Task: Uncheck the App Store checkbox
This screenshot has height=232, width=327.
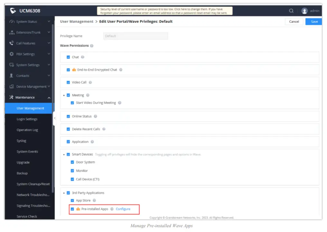Action: [72, 200]
